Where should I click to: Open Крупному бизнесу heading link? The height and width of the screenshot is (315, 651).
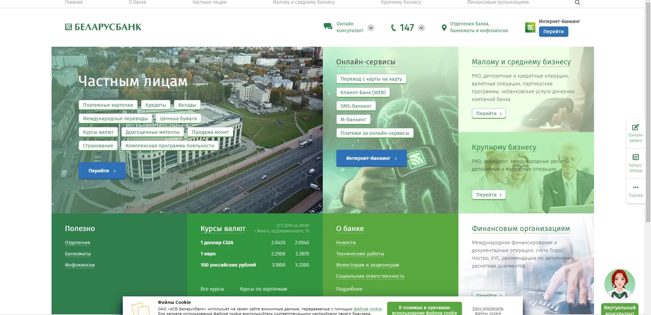(504, 147)
